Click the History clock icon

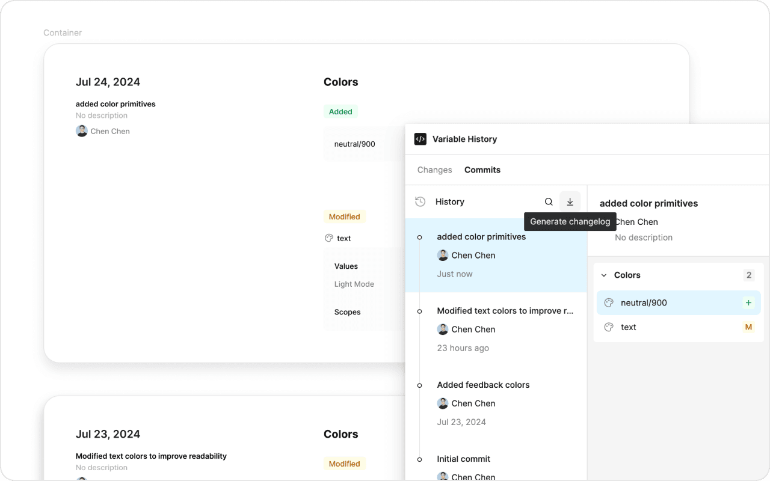420,202
